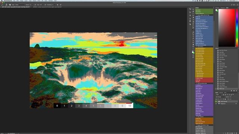Click the symmetry paint butterfly icon

[60, 5]
